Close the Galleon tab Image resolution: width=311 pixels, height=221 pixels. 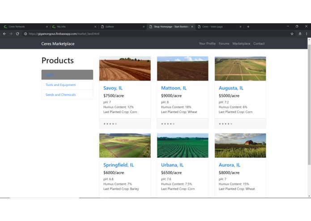click(144, 26)
